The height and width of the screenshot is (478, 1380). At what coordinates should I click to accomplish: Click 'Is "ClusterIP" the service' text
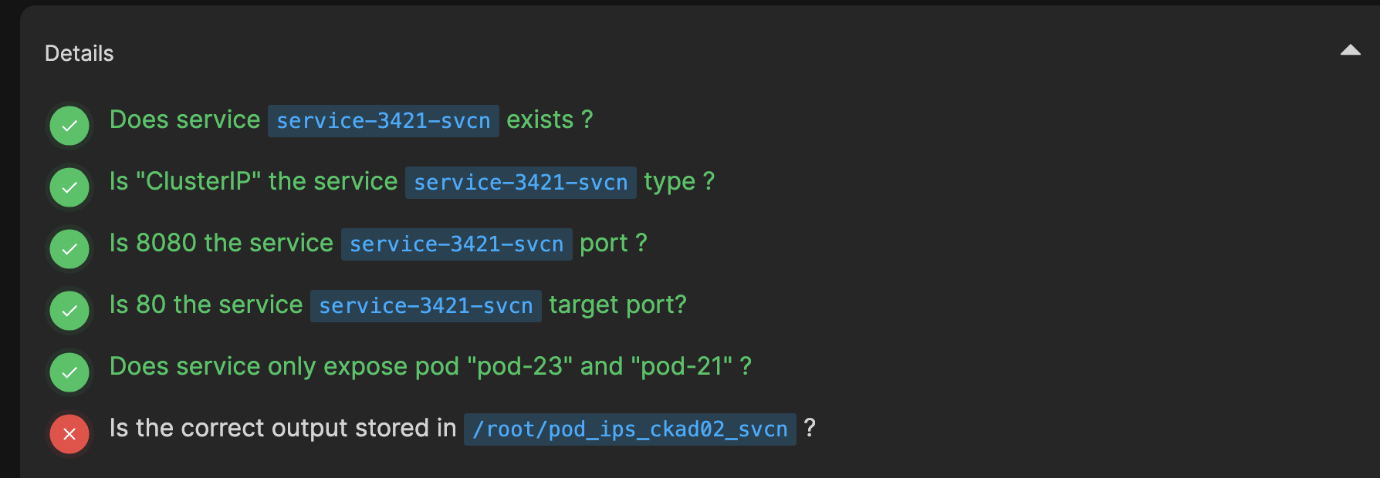pyautogui.click(x=253, y=182)
